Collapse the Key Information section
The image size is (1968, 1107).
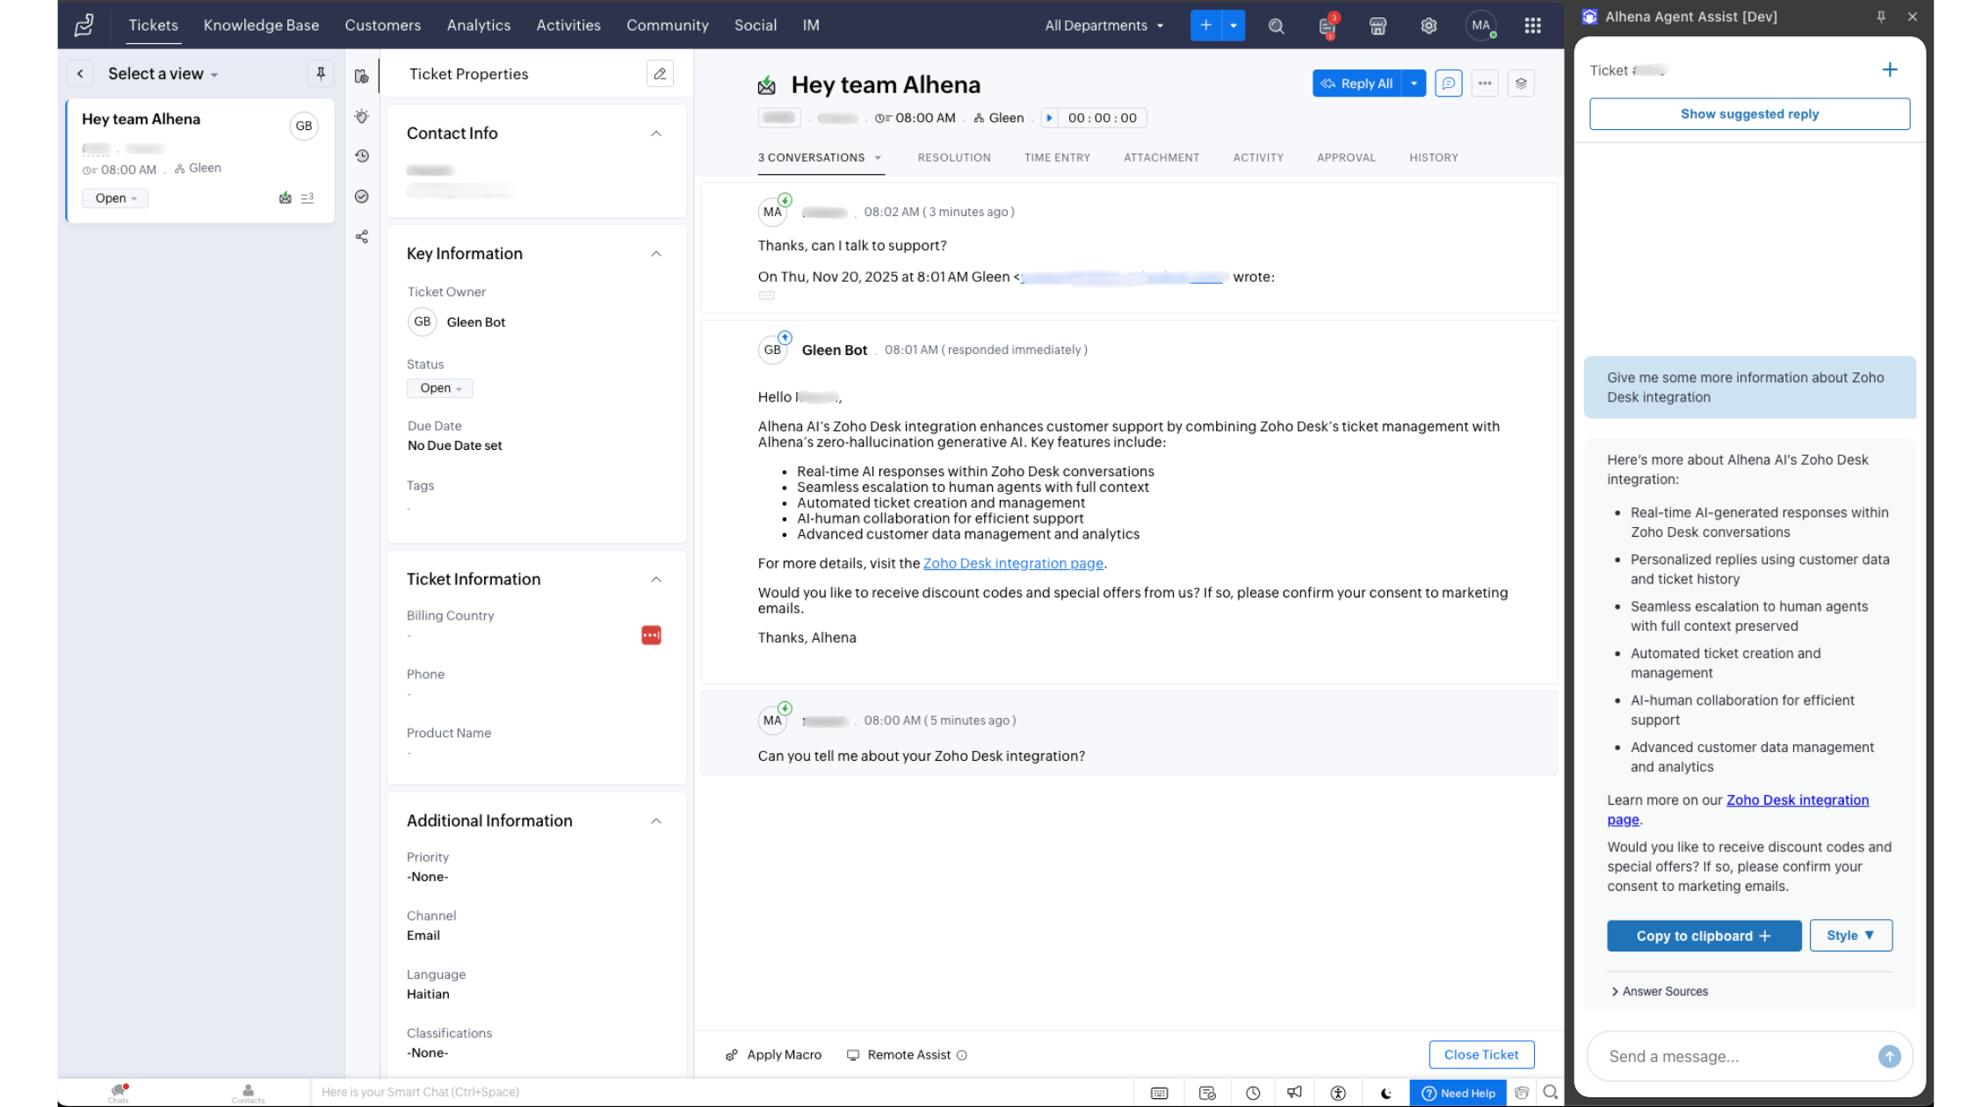tap(655, 253)
